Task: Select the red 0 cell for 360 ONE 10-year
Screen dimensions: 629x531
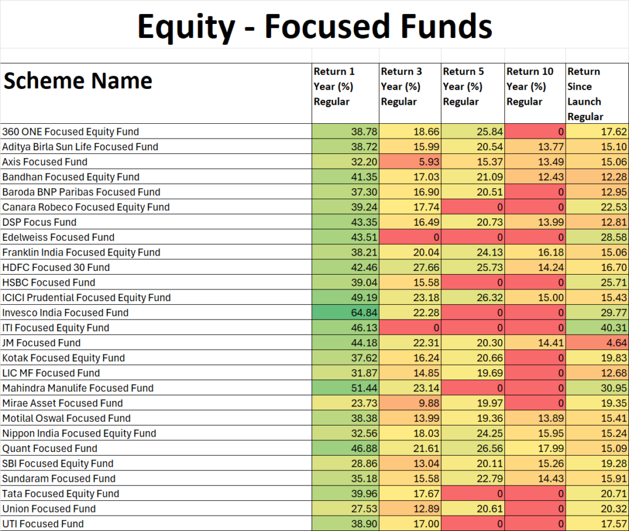Action: tap(535, 131)
